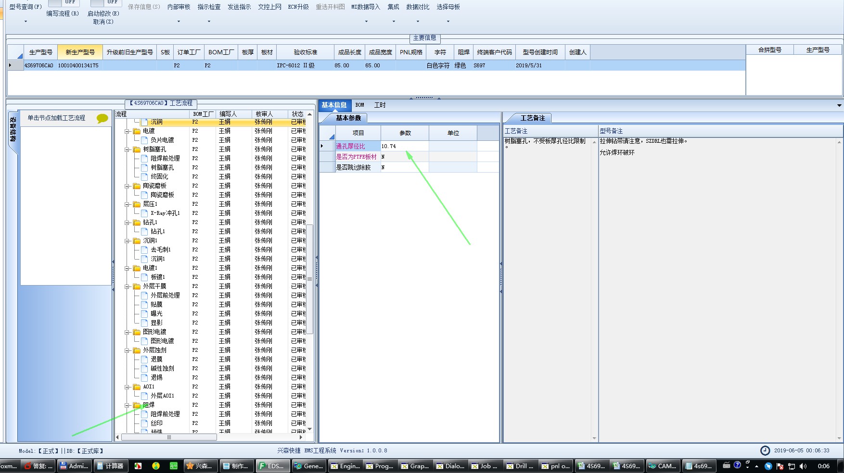844x473 pixels.
Task: Click the 图形电镀 folder icon
Action: point(137,332)
